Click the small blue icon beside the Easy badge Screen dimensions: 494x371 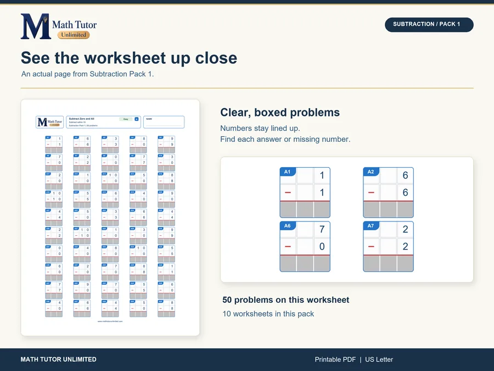click(137, 119)
